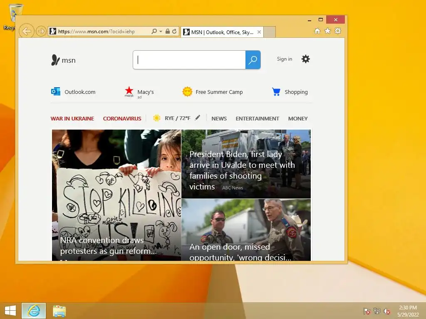Click the muted volume speaker icon
This screenshot has width=426, height=319.
pos(387,311)
